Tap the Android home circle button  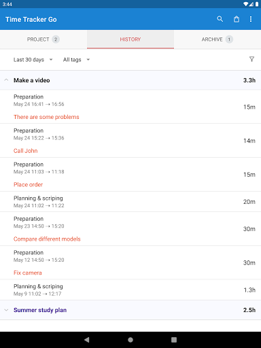pyautogui.click(x=130, y=340)
